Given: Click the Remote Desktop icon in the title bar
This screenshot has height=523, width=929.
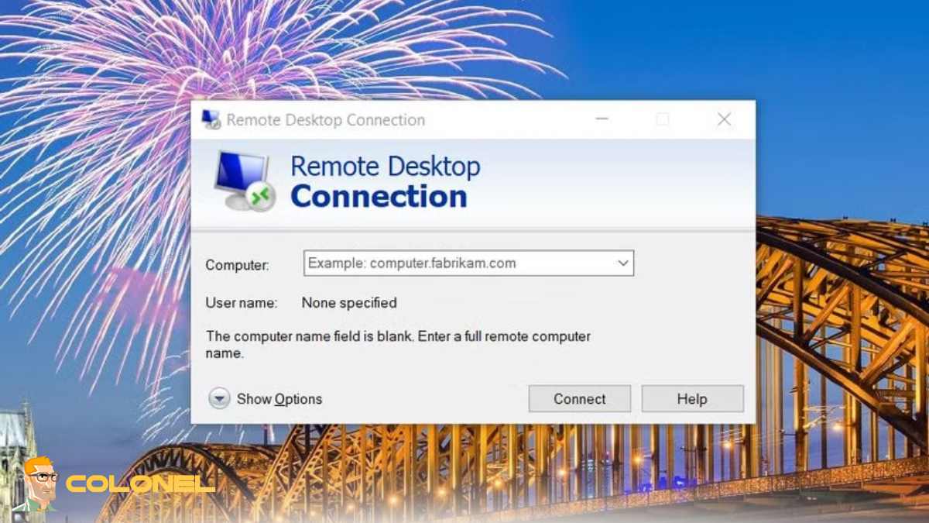Looking at the screenshot, I should pyautogui.click(x=211, y=119).
